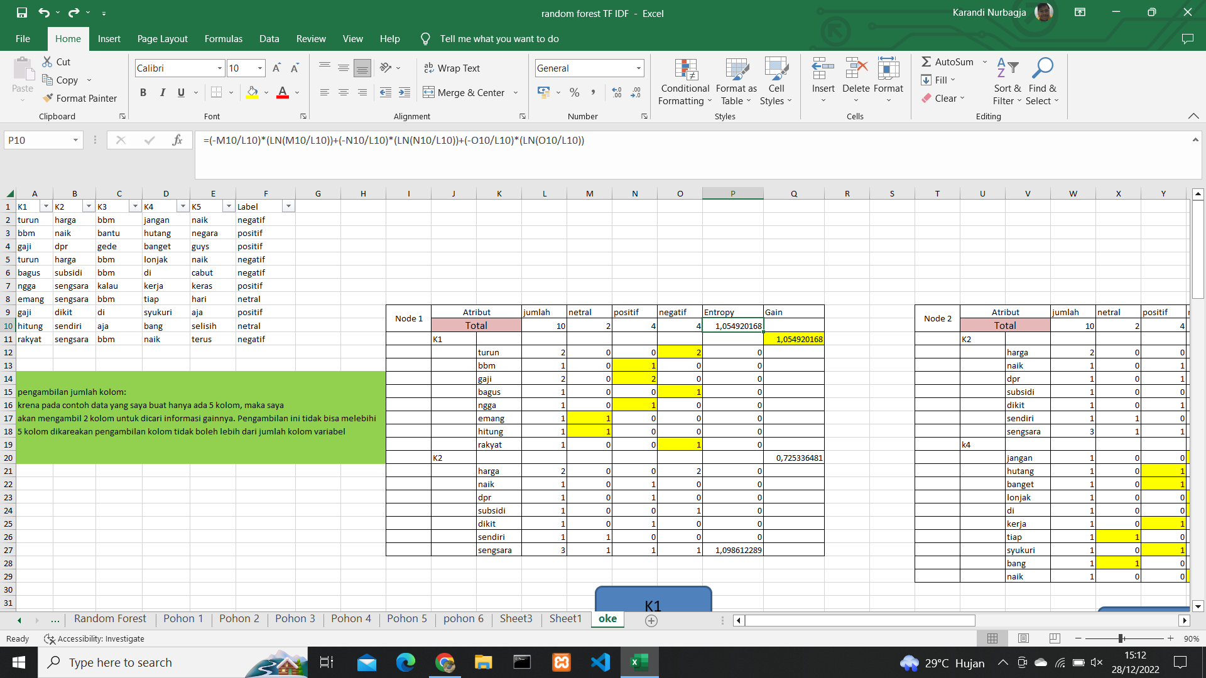Switch to Page Layout view in status bar

click(1023, 638)
